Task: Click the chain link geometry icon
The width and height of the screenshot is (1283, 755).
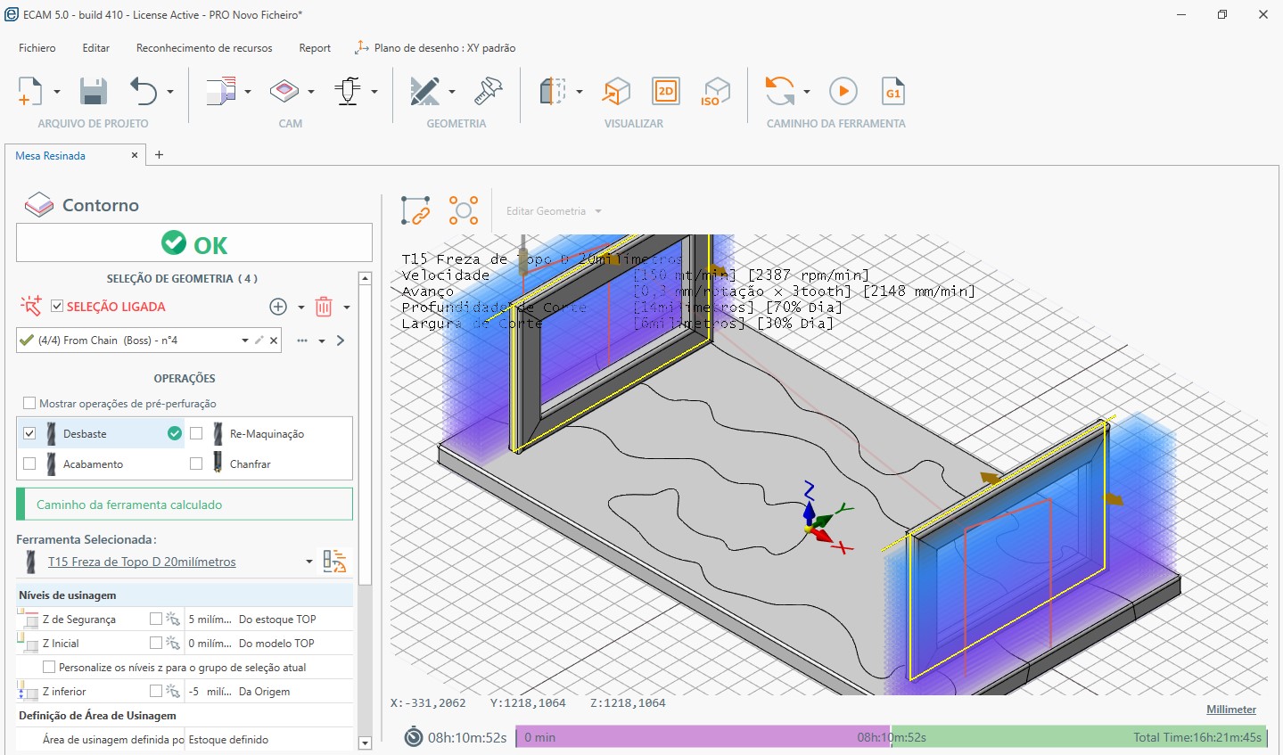Action: pyautogui.click(x=415, y=211)
